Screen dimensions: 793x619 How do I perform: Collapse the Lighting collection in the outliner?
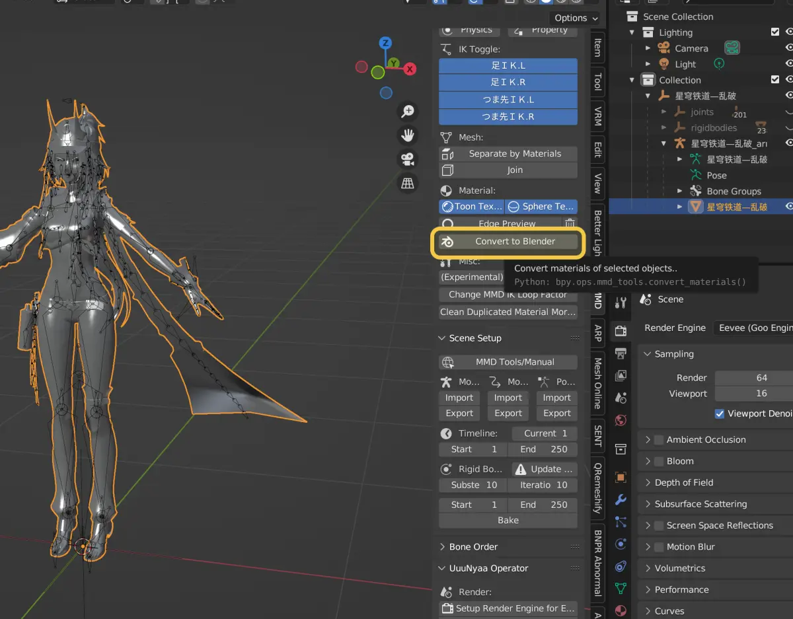click(632, 32)
